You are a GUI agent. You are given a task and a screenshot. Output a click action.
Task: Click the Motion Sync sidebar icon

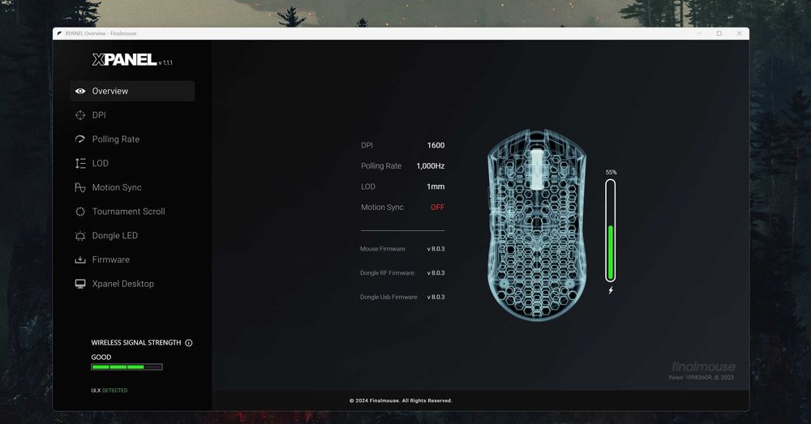80,187
